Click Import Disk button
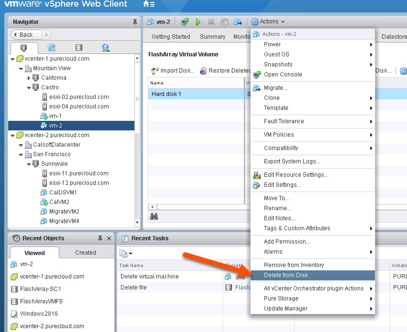407x332 pixels. point(173,71)
